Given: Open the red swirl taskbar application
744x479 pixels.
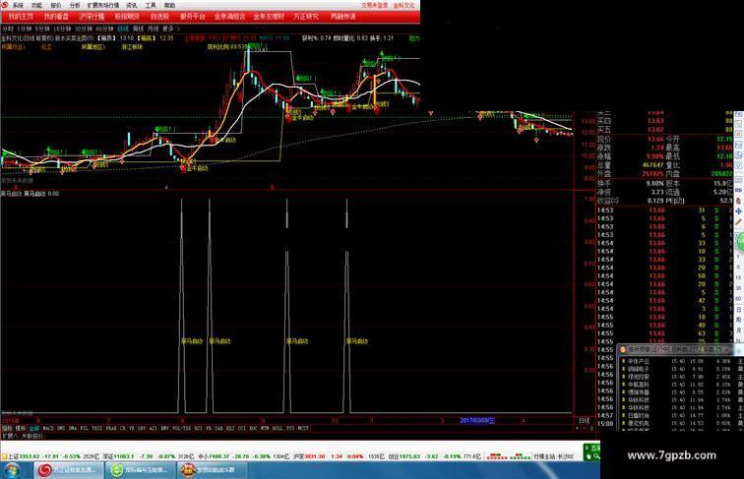Looking at the screenshot, I should pos(67,470).
